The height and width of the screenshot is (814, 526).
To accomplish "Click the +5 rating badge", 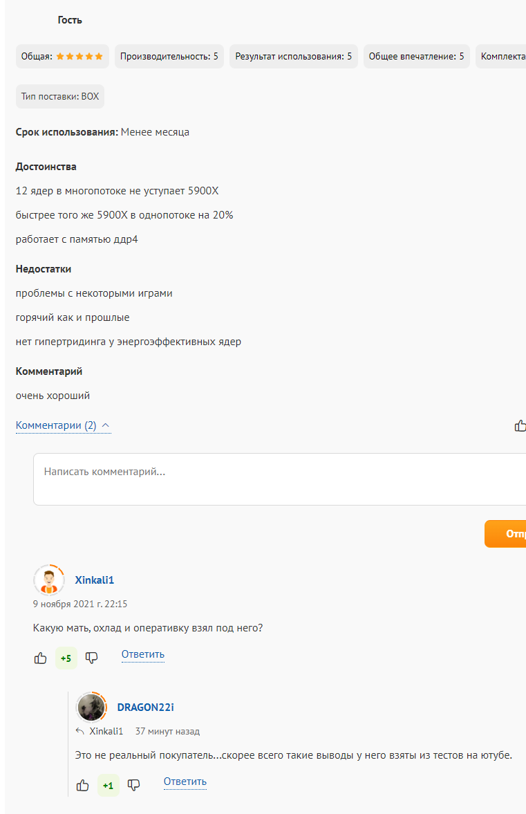I will click(66, 658).
